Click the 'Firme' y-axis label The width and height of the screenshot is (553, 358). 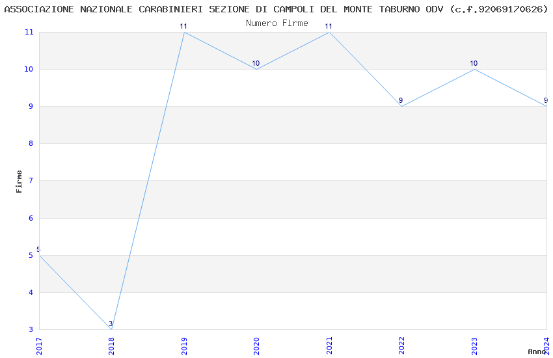pyautogui.click(x=19, y=182)
